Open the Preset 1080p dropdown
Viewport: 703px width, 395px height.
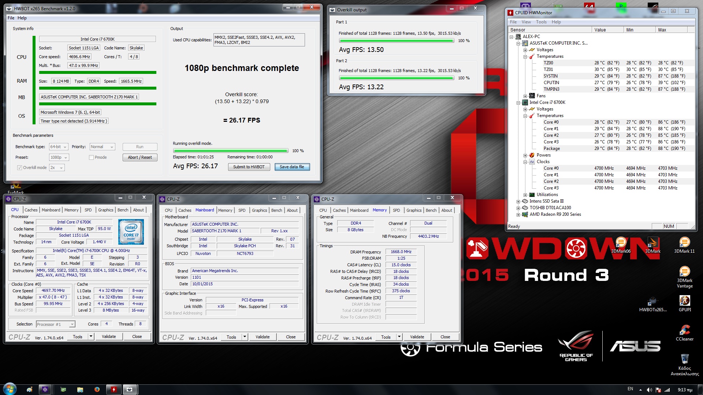pos(59,157)
